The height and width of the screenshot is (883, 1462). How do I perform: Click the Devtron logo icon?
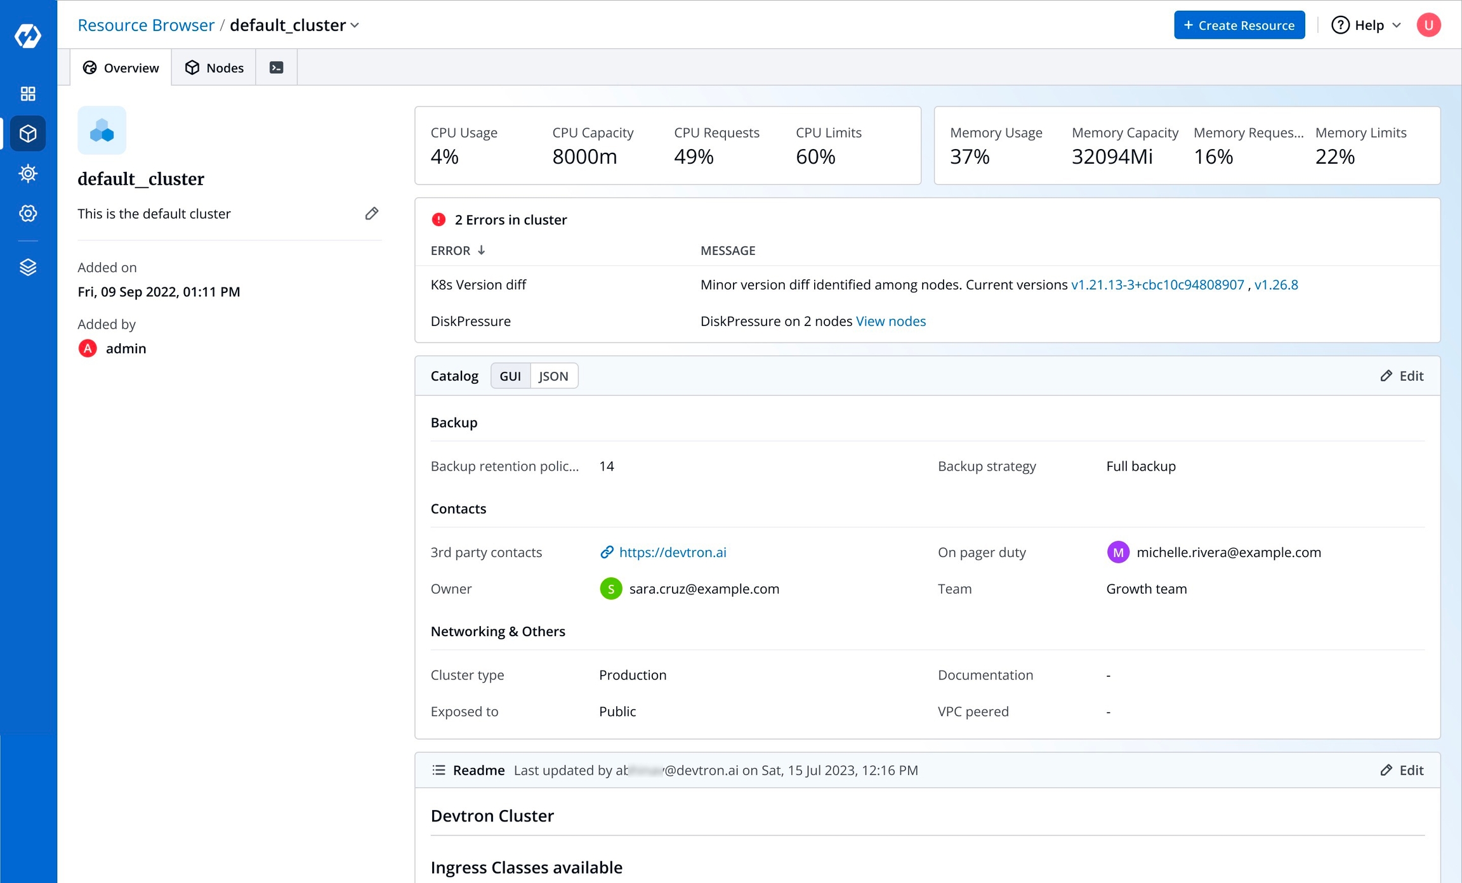(x=28, y=36)
